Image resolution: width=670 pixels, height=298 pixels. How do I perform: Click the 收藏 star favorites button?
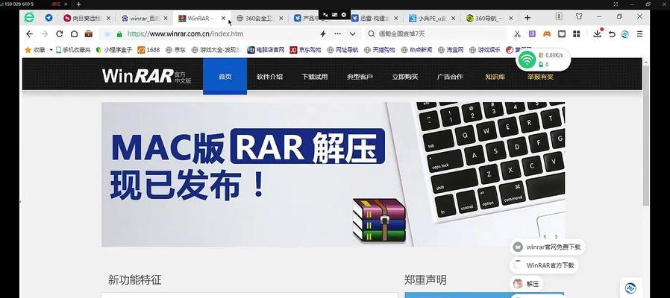(x=35, y=50)
